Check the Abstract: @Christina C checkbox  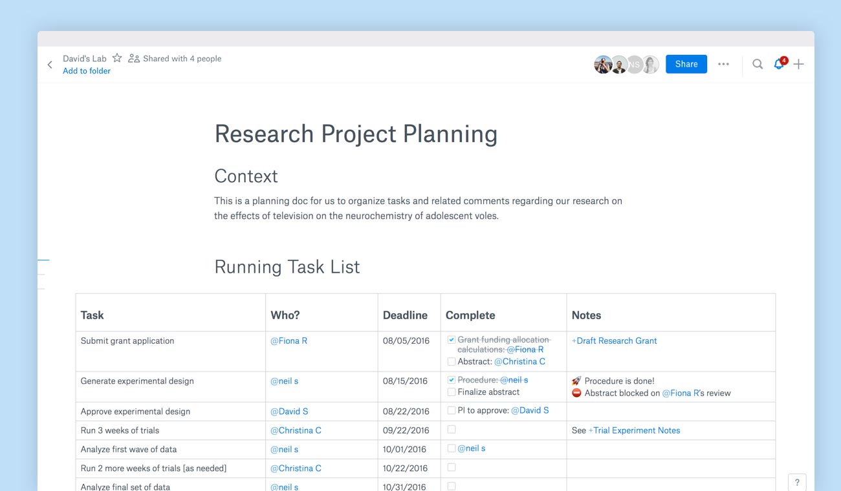tap(452, 362)
